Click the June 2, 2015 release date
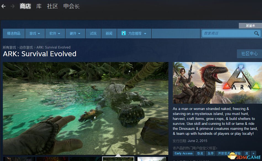The image size is (262, 161). 197,141
